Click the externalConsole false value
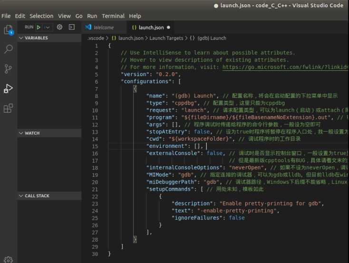Image resolution: width=349 pixels, height=263 pixels. [x=214, y=153]
